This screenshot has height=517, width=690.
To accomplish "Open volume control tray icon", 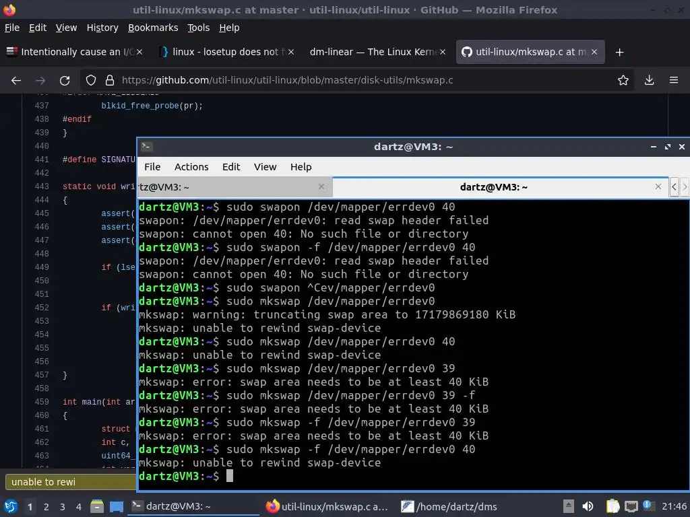I will pyautogui.click(x=588, y=506).
